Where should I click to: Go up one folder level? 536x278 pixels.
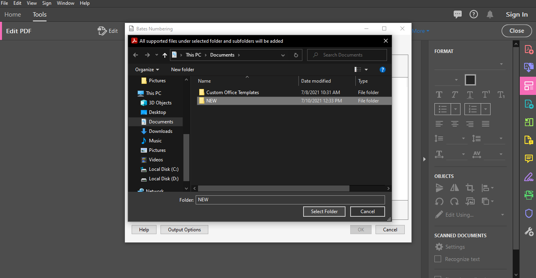[165, 55]
